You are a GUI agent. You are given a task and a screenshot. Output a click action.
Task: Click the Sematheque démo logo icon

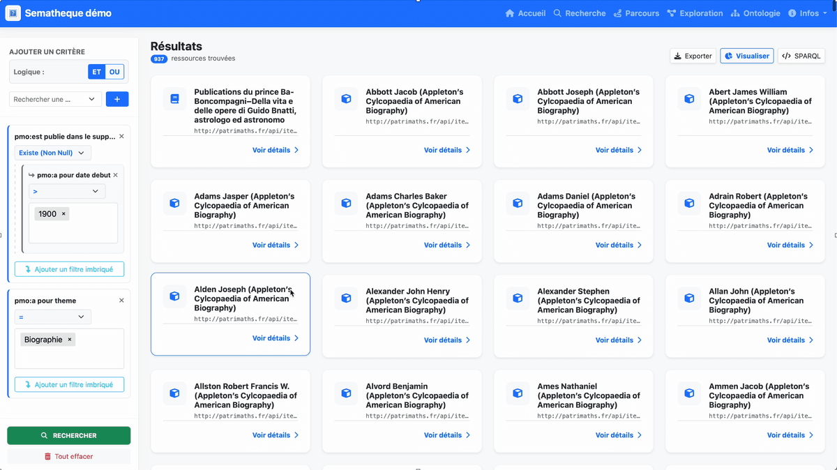(13, 13)
